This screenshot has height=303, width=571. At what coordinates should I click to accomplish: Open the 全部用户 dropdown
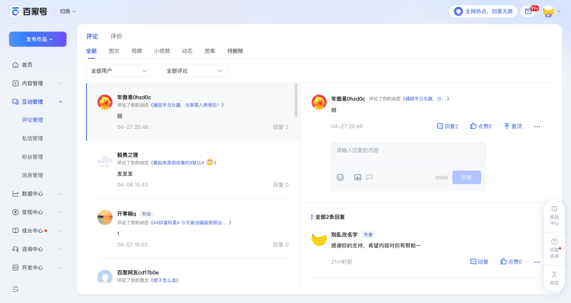[119, 71]
